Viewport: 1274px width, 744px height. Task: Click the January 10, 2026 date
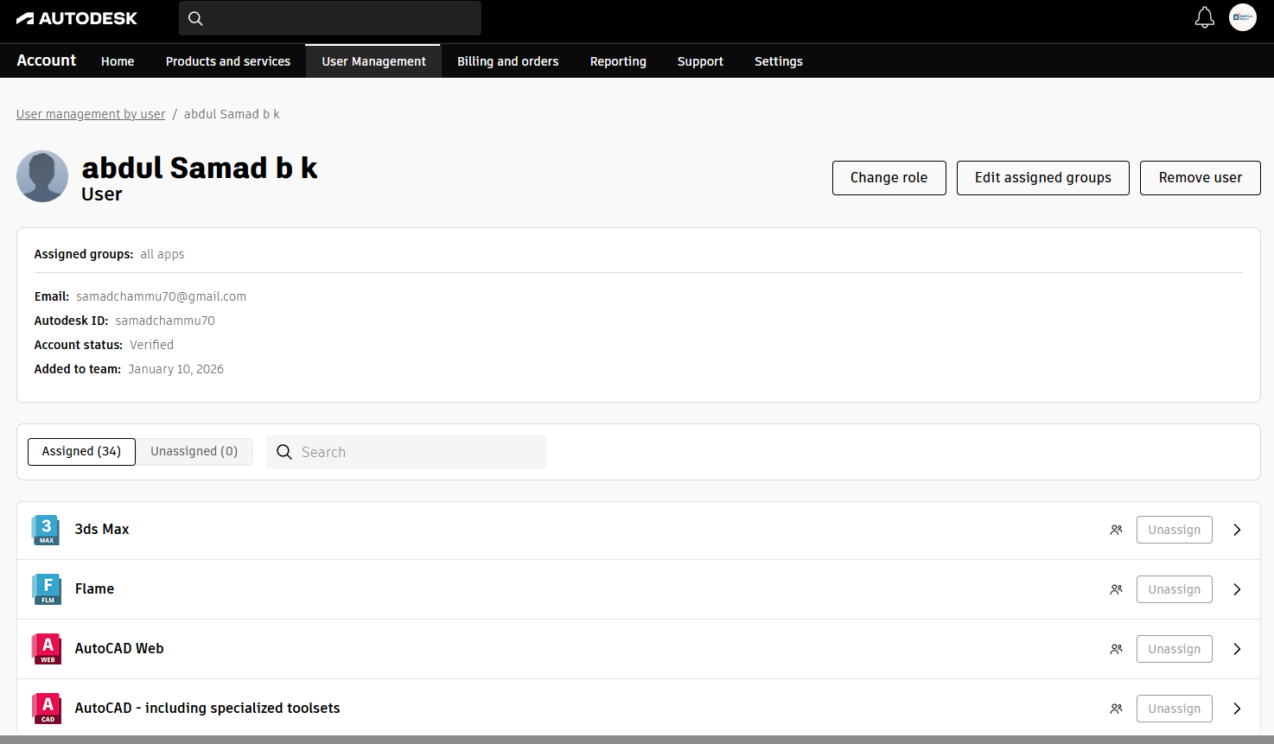(x=176, y=369)
